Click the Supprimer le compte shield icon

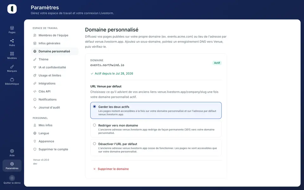point(35,149)
